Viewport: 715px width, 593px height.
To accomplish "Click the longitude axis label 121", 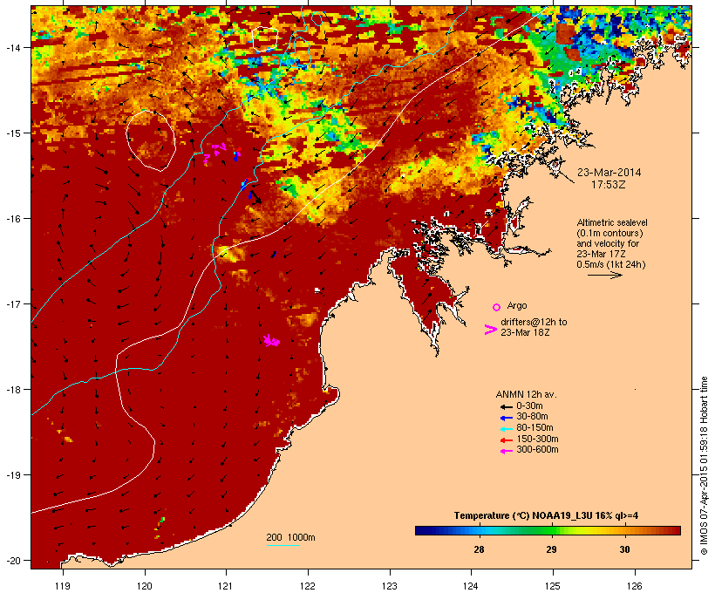I will click(226, 586).
